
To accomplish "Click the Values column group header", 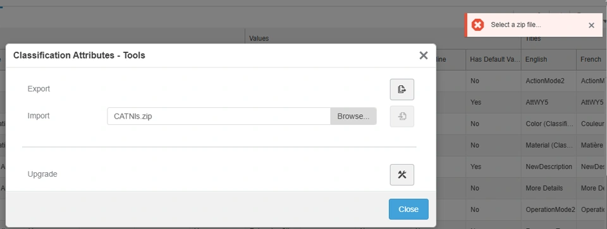I will pos(259,38).
